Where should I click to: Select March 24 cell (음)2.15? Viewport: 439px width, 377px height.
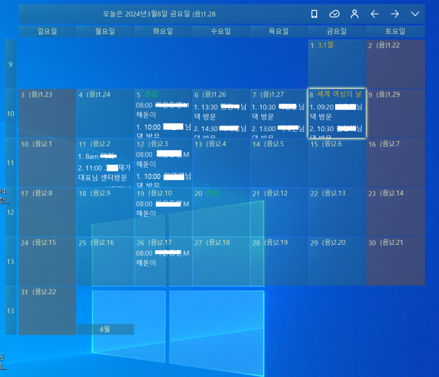coord(47,261)
